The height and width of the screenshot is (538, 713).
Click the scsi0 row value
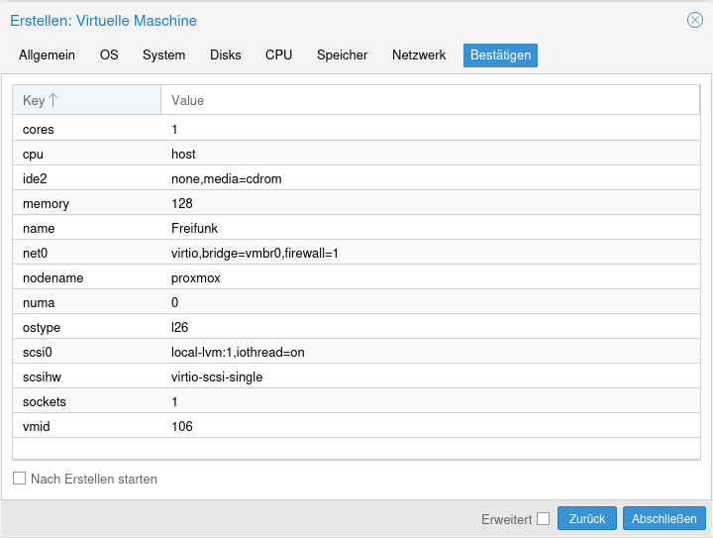[236, 352]
